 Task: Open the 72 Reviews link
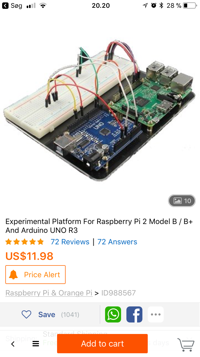(70, 242)
